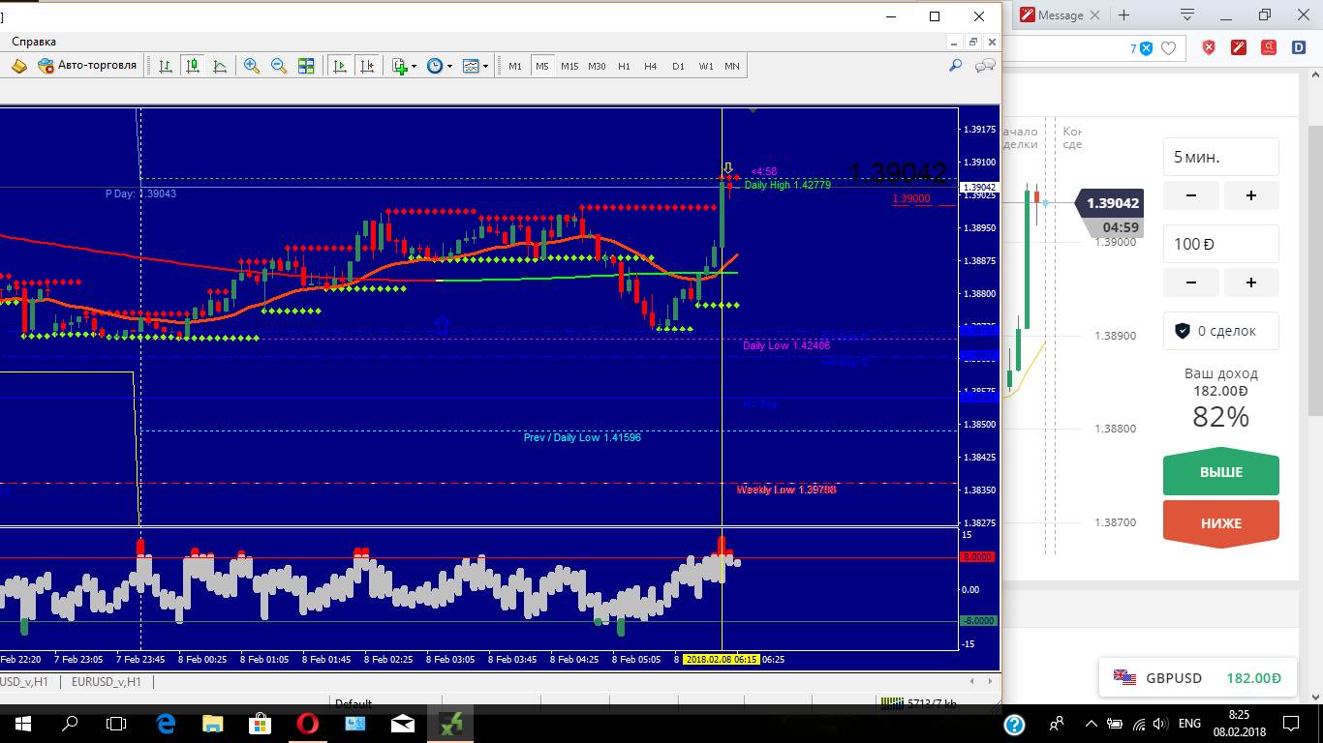Select the H4 timeframe
This screenshot has width=1323, height=743.
pyautogui.click(x=651, y=66)
